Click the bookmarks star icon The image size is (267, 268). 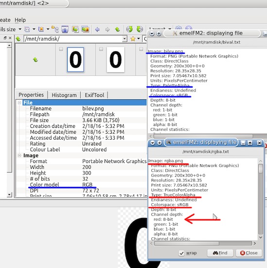click(x=133, y=39)
